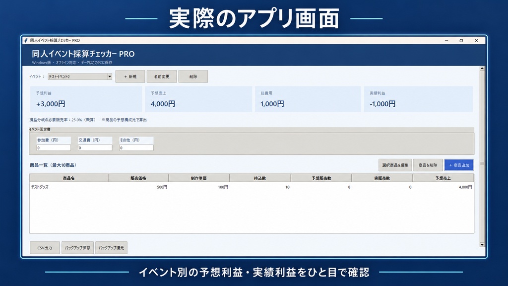This screenshot has width=508, height=286.
Task: Click the 予想売上 4,000円 card
Action: click(198, 99)
